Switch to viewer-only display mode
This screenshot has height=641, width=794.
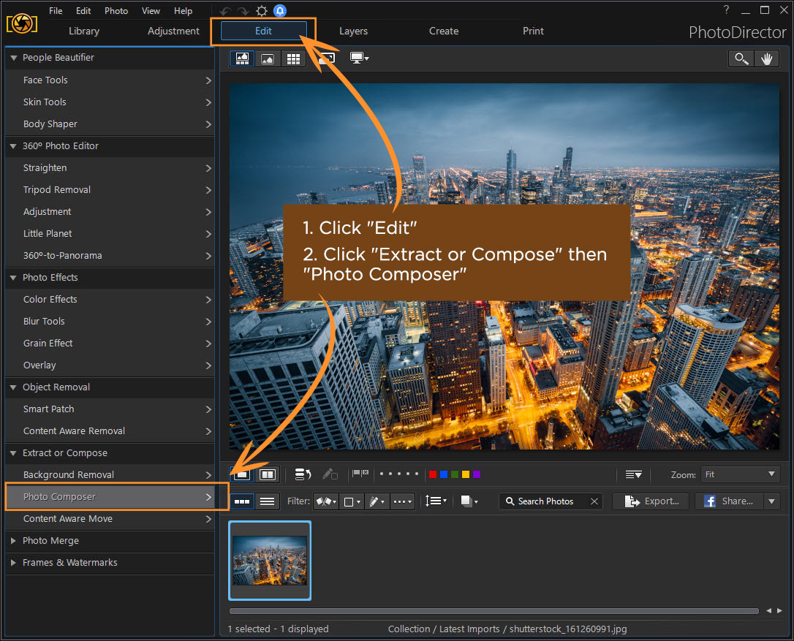[268, 59]
